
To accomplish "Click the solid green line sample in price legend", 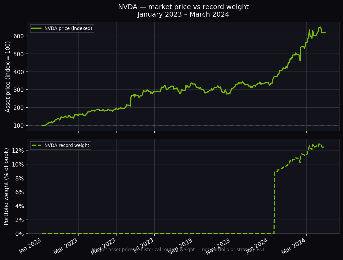I will pos(37,28).
